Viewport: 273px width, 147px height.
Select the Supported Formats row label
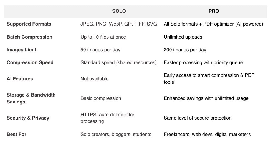[29, 24]
